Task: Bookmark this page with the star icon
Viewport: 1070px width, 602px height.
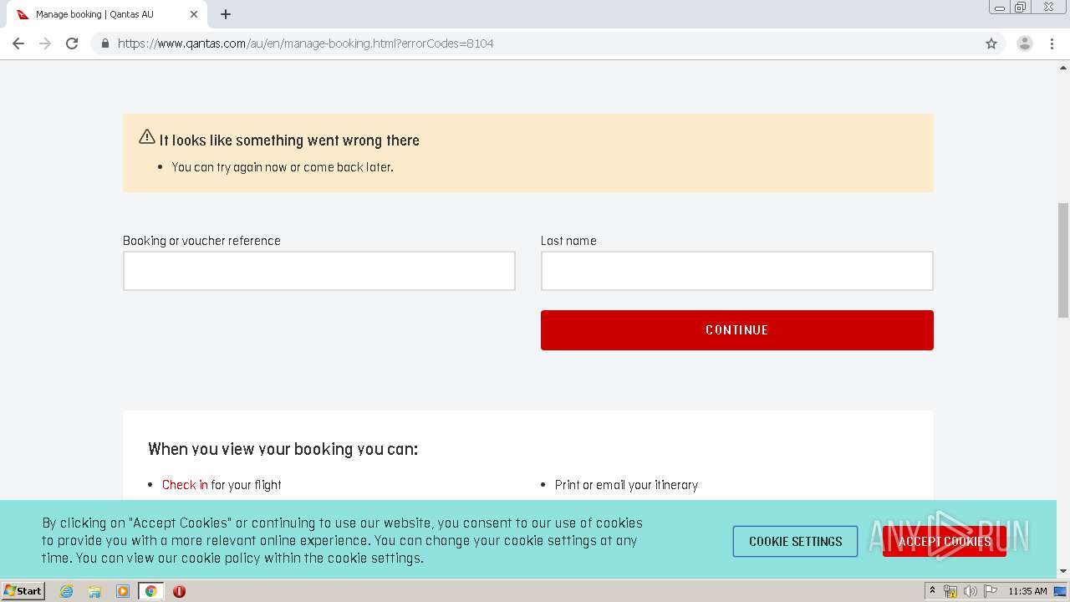Action: [991, 43]
